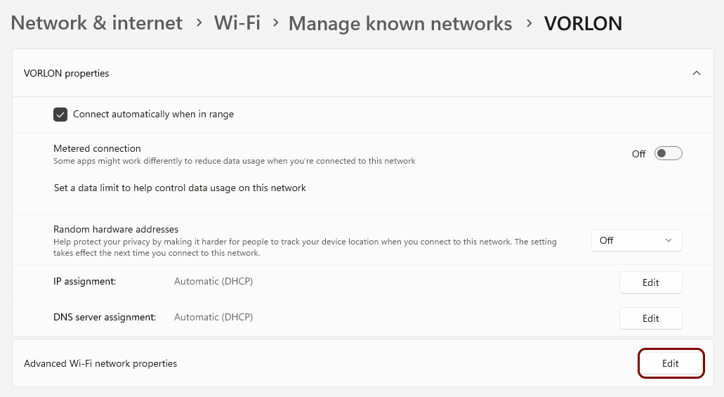724x397 pixels.
Task: Click the 'Connect automatically when in range' label
Action: tap(153, 114)
